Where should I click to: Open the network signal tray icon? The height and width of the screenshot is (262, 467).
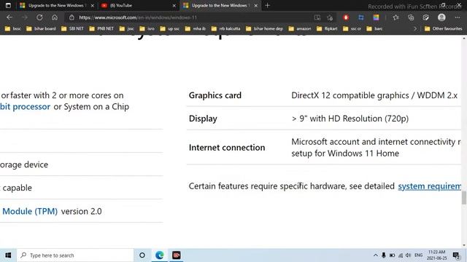coord(401,255)
